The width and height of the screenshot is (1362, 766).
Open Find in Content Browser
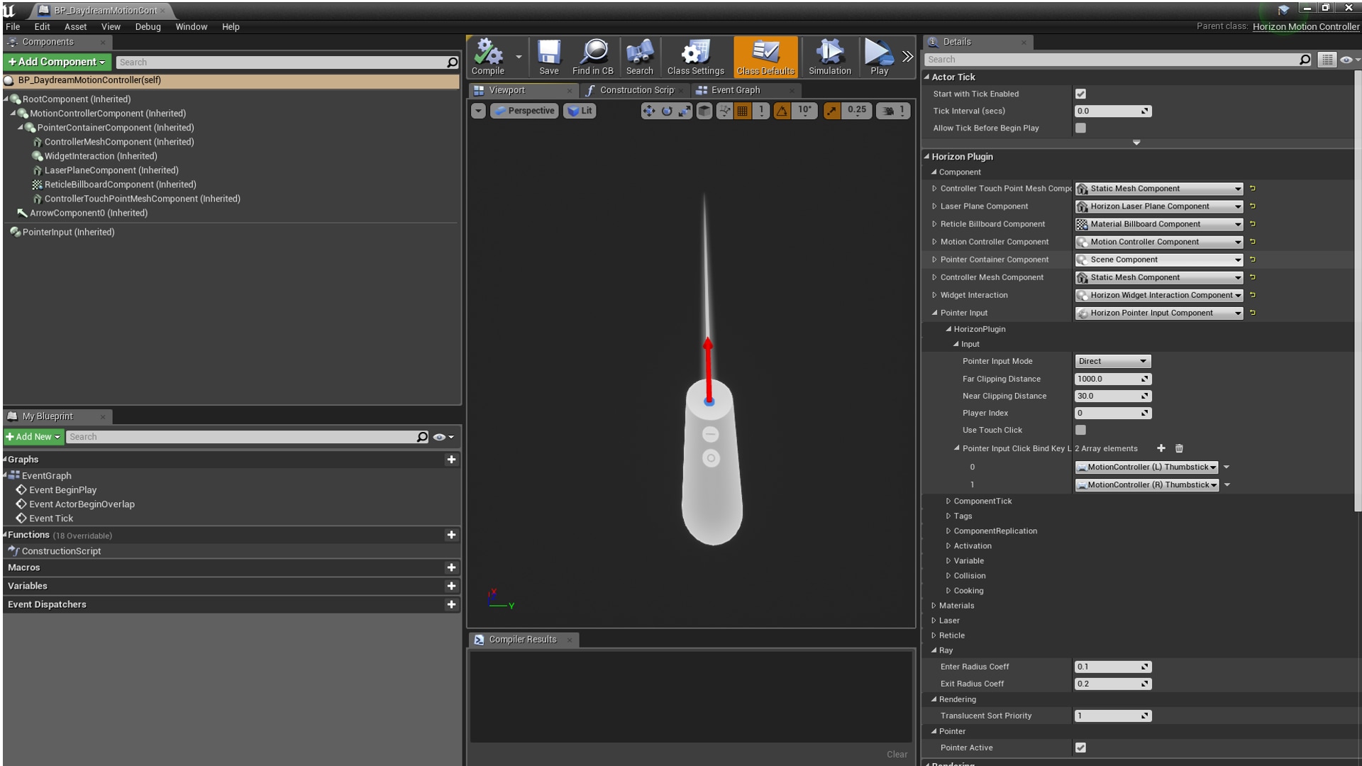click(592, 57)
